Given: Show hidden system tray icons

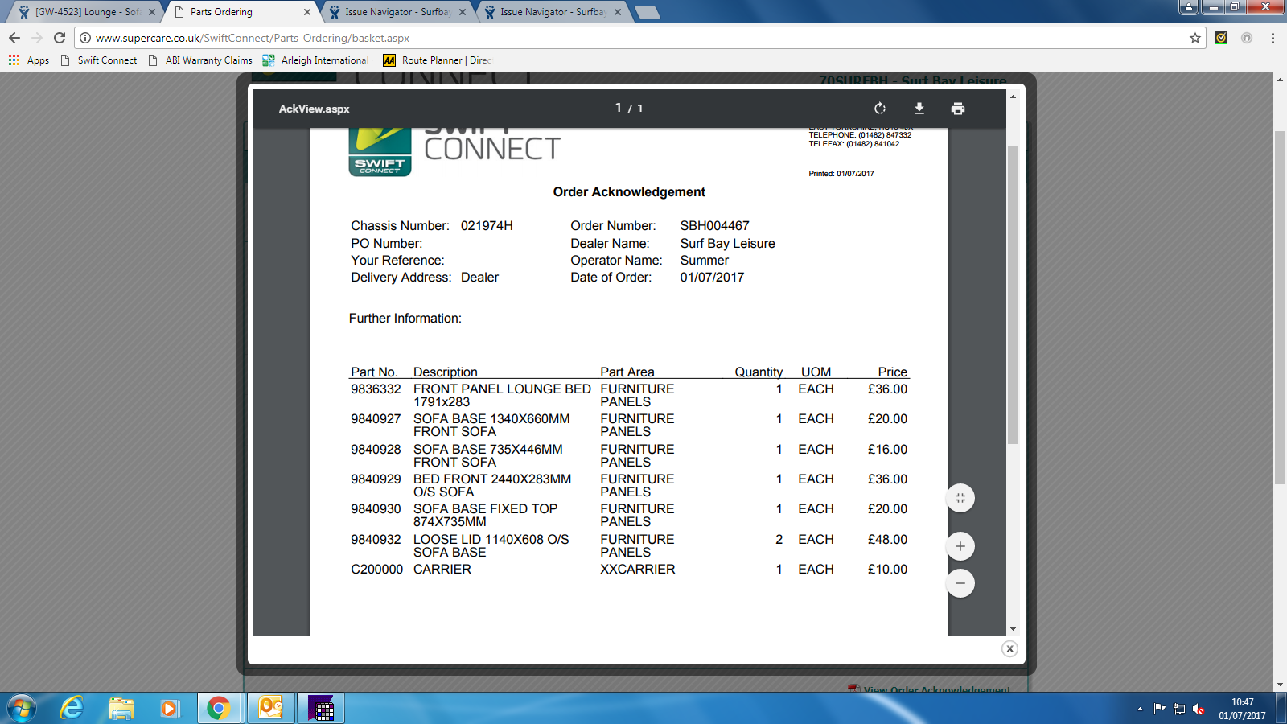Looking at the screenshot, I should coord(1140,709).
